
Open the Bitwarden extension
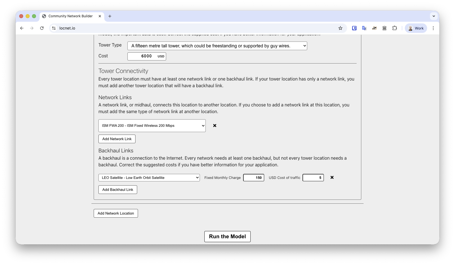click(x=354, y=28)
